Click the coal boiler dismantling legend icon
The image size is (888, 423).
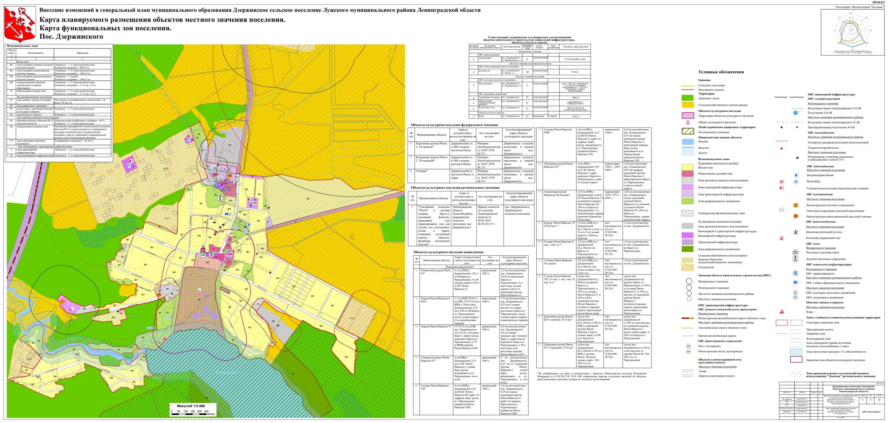click(796, 232)
